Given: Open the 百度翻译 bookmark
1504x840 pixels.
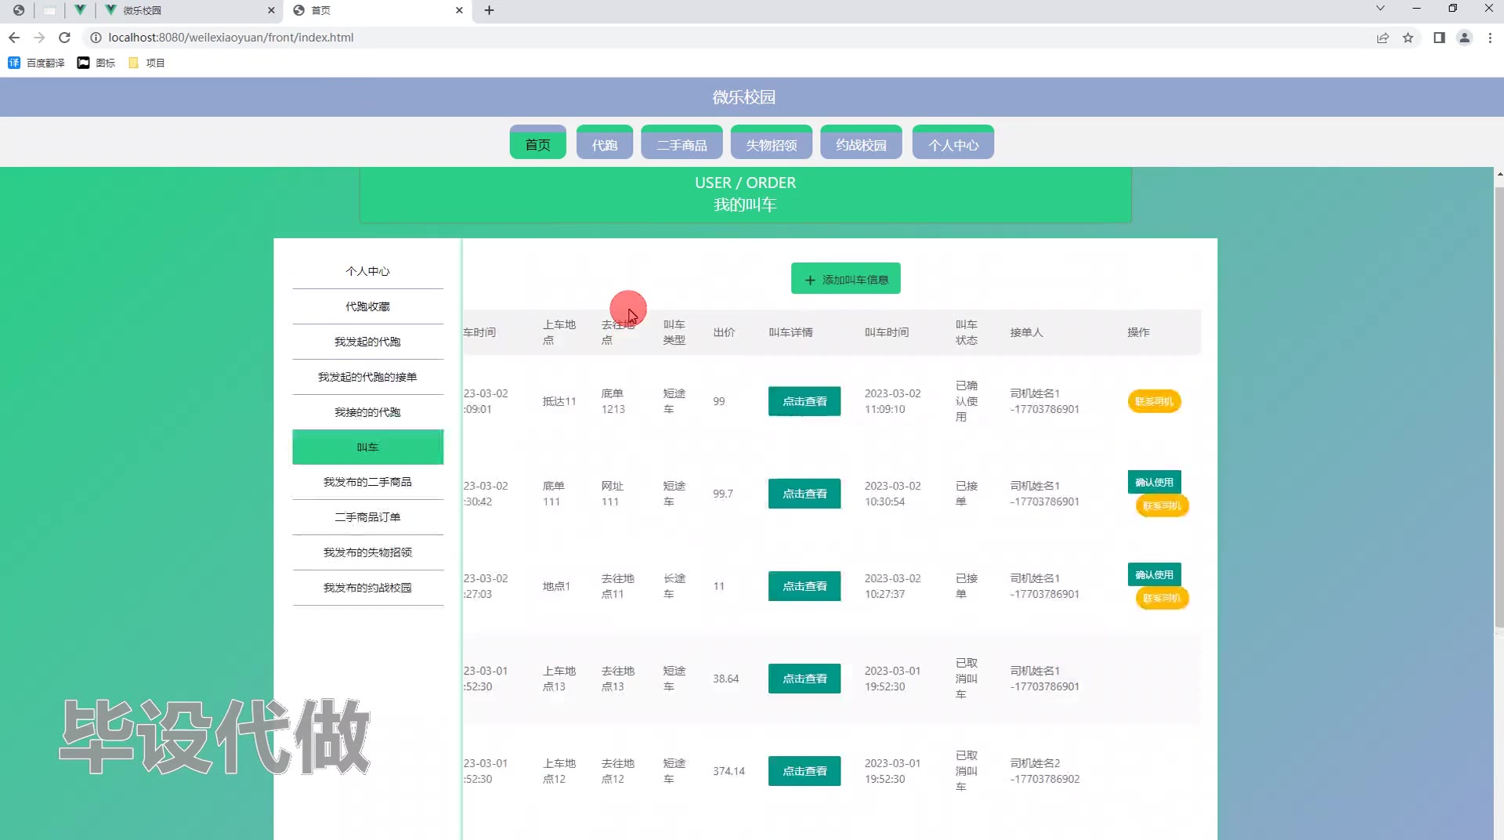Looking at the screenshot, I should click(x=36, y=63).
